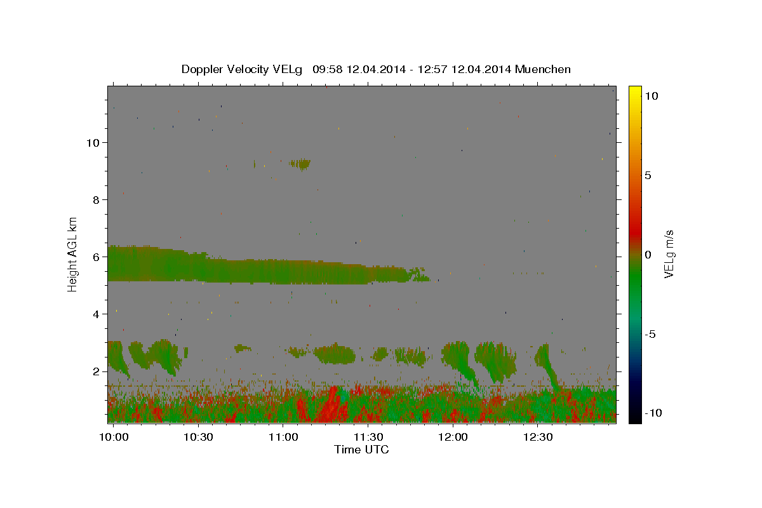The image size is (762, 508).
Task: Click the yellow top of the colorbar
Action: point(634,92)
